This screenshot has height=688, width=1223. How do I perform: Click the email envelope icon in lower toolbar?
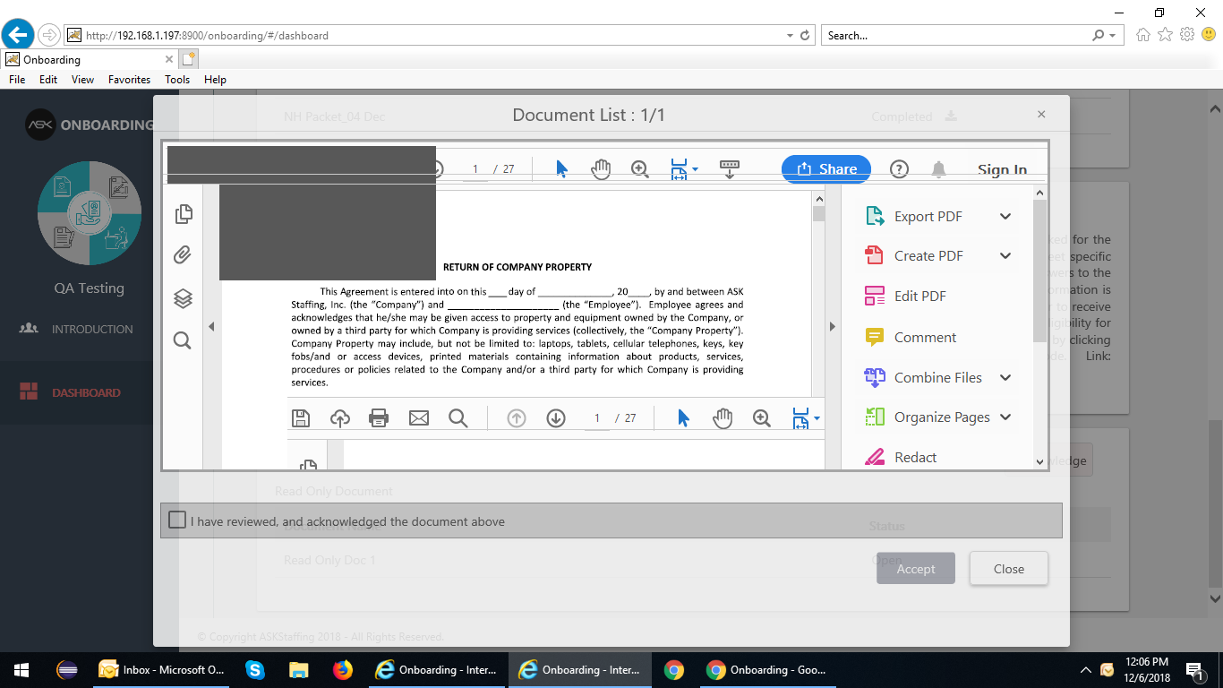419,418
